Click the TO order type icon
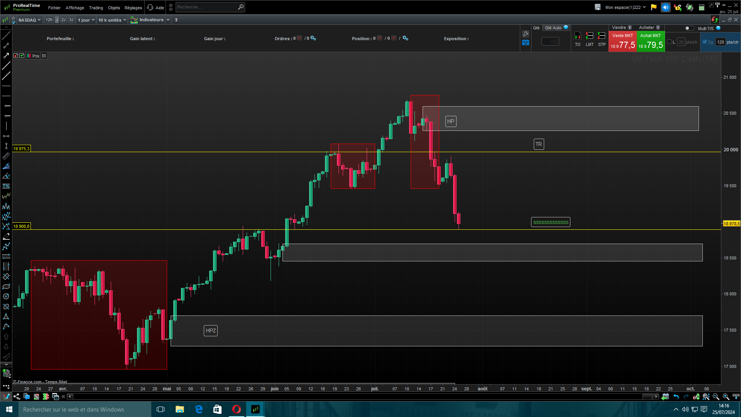This screenshot has width=741, height=417. pos(577,36)
